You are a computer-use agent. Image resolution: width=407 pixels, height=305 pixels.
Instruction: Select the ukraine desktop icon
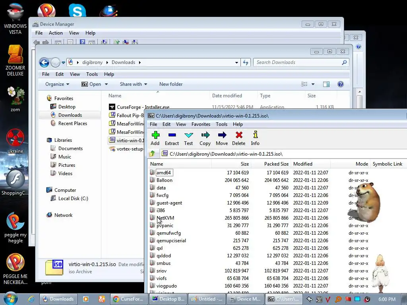coord(15,141)
